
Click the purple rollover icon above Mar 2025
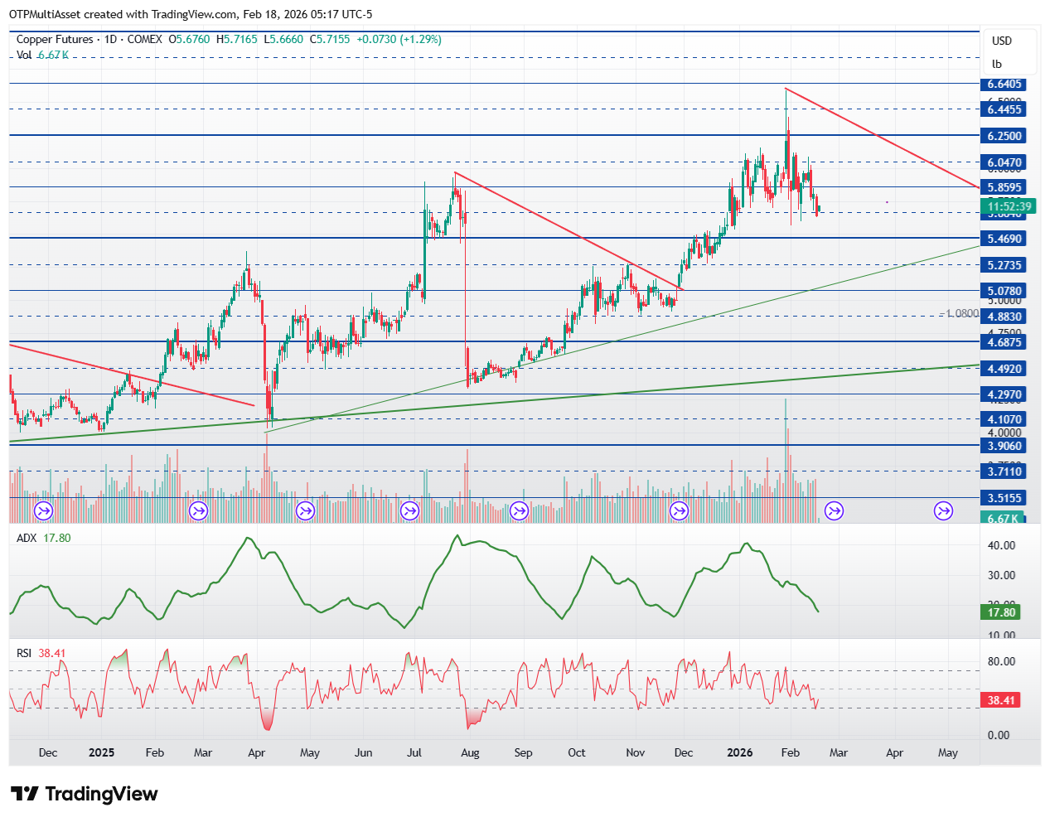click(198, 510)
